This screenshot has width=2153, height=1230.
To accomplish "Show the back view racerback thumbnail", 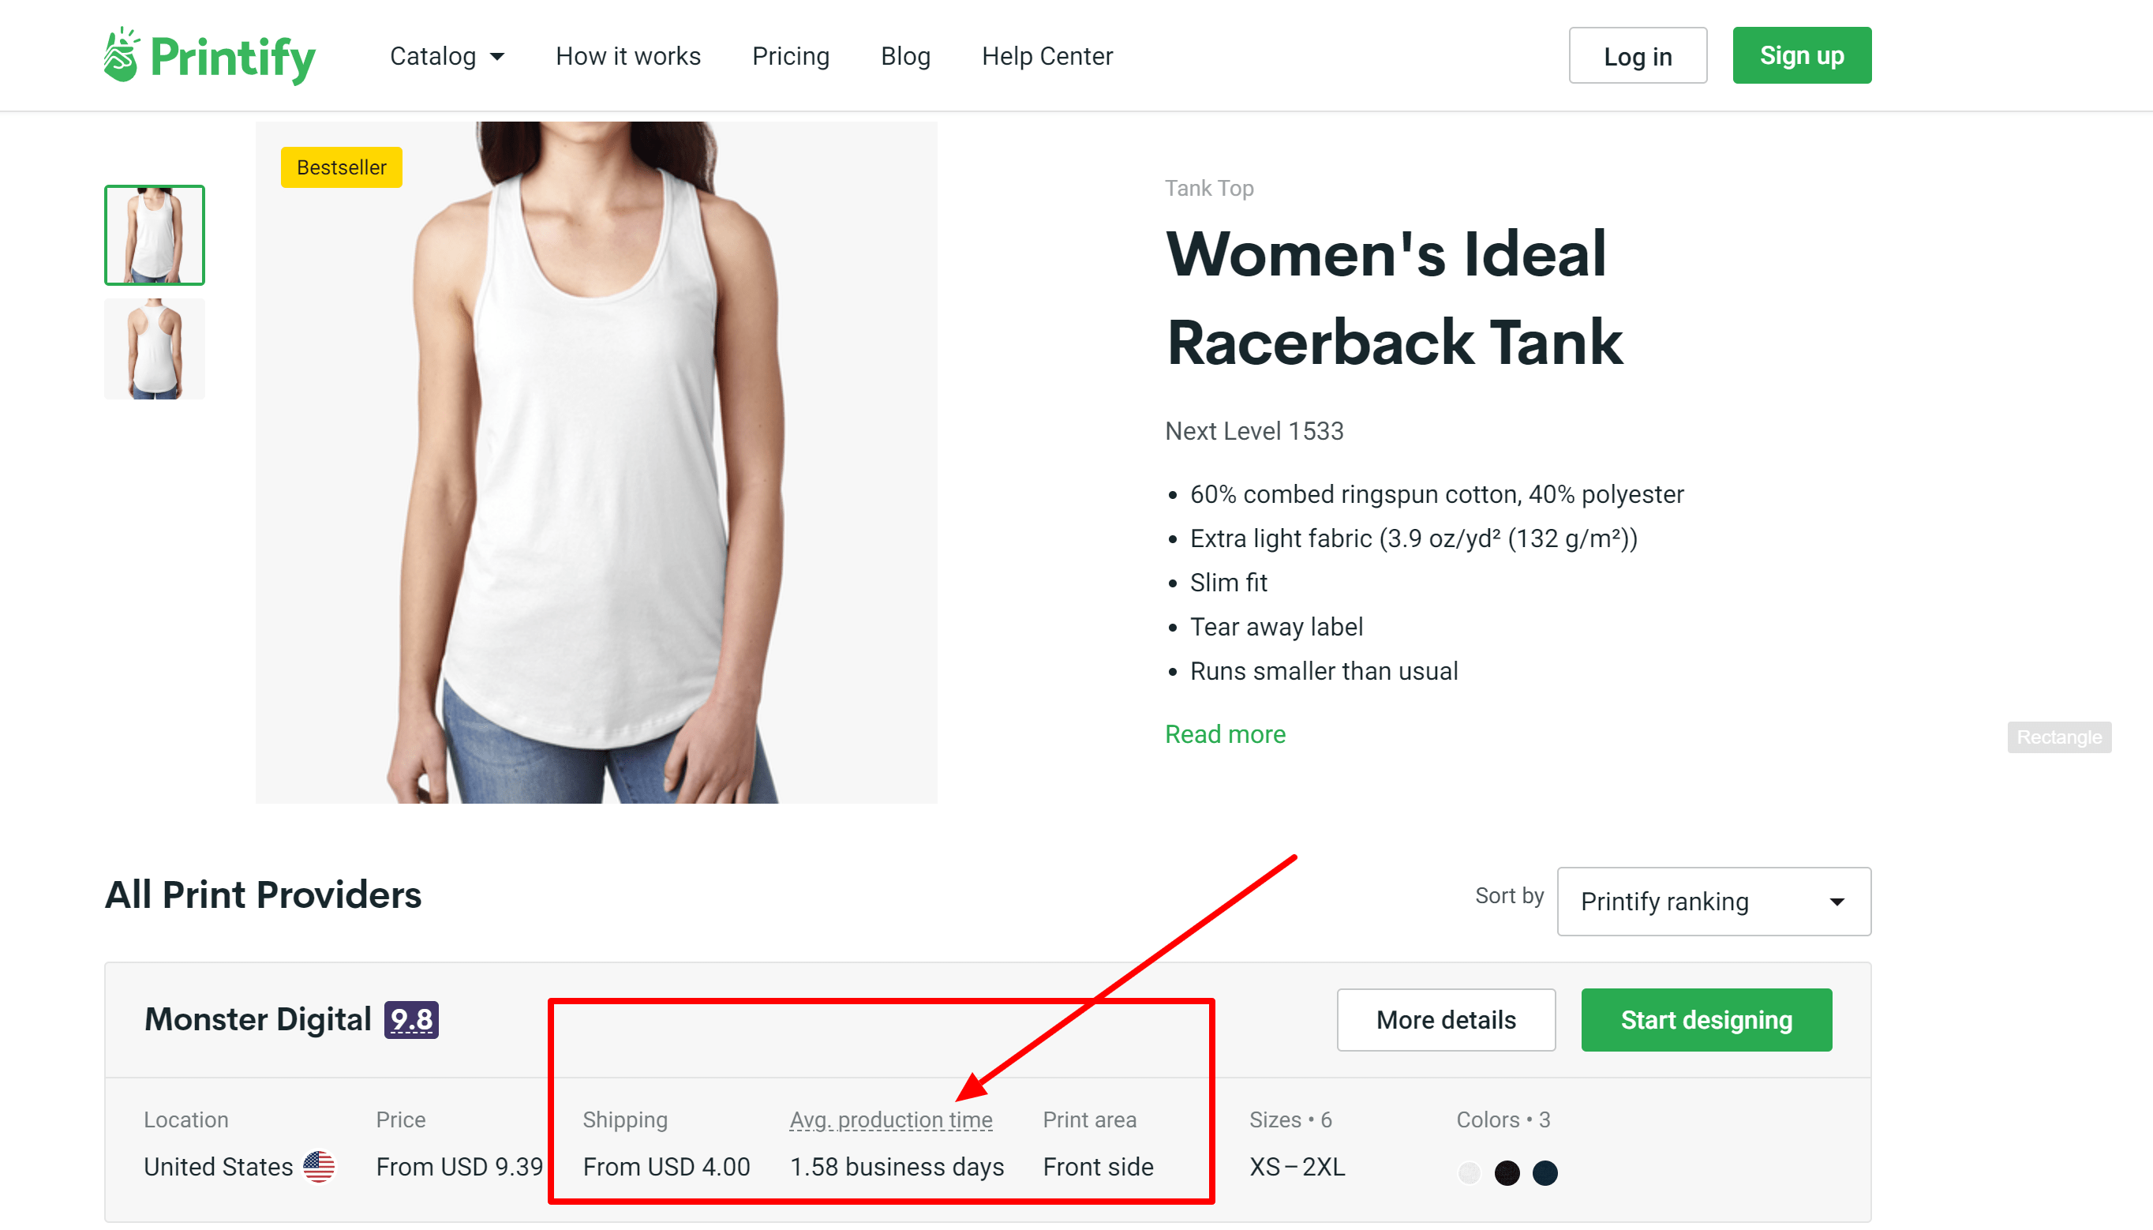I will [x=155, y=349].
